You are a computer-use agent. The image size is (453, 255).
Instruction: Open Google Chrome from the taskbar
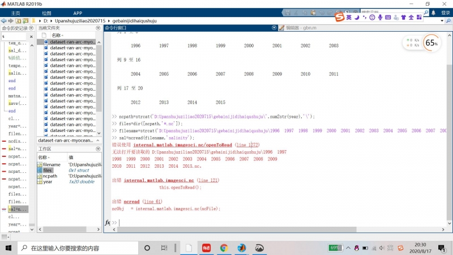[x=224, y=248]
